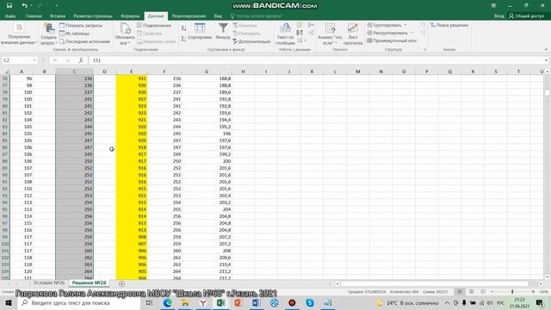Expand the formula bar
Image resolution: width=551 pixels, height=310 pixels.
click(x=546, y=60)
